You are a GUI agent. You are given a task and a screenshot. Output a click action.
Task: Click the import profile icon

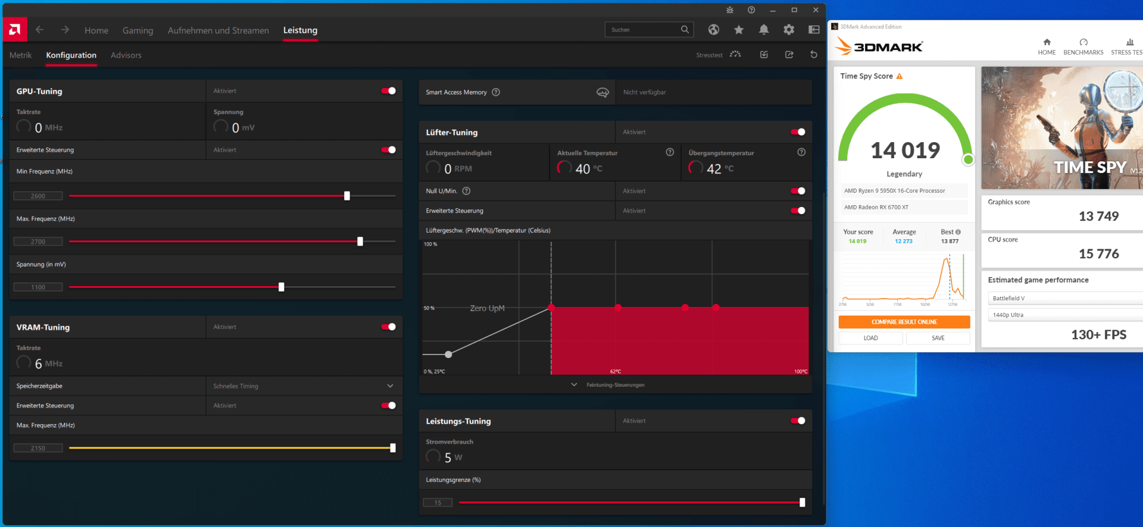click(x=764, y=55)
